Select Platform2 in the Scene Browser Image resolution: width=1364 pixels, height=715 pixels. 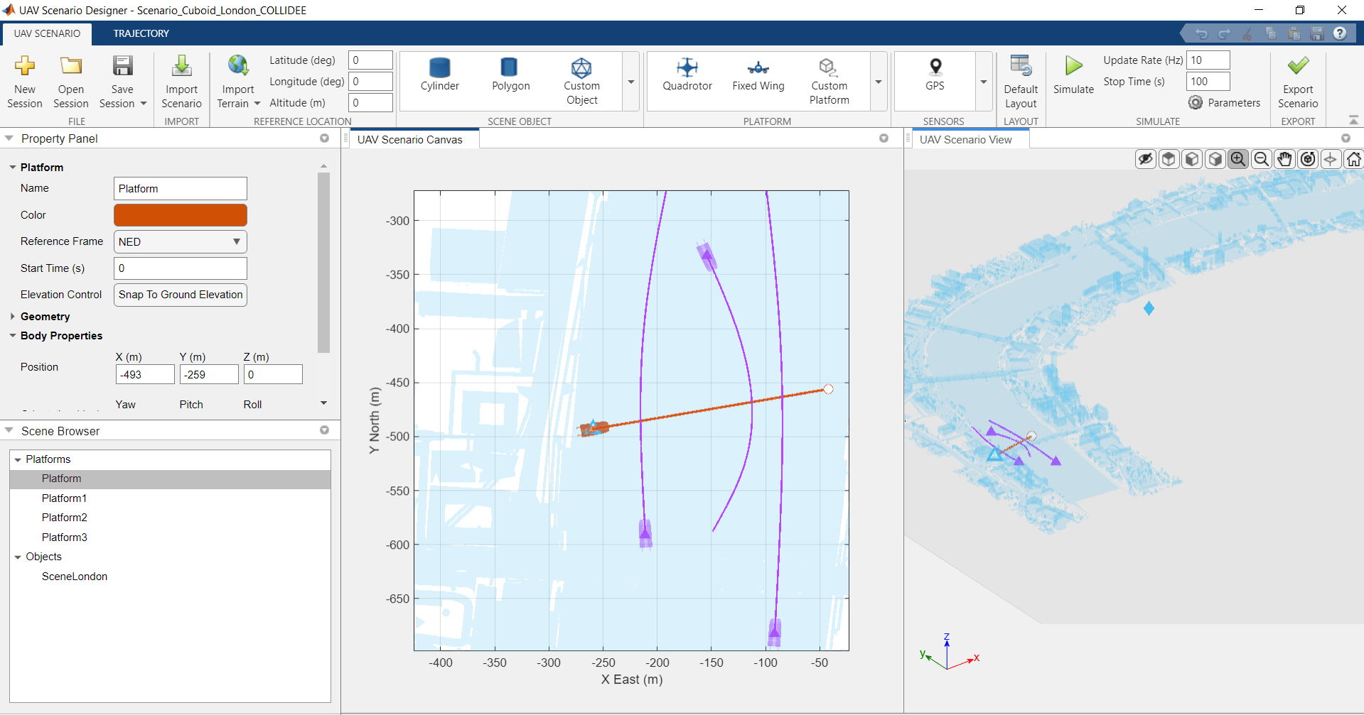click(x=64, y=517)
